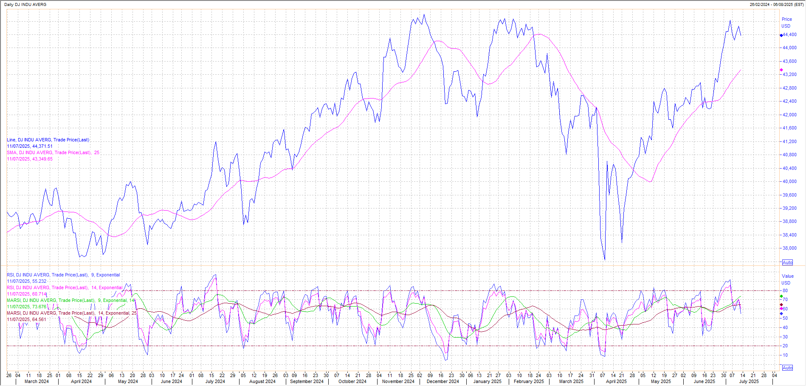The width and height of the screenshot is (806, 386).
Task: Select the SMA 25 legend label
Action: tap(53, 152)
